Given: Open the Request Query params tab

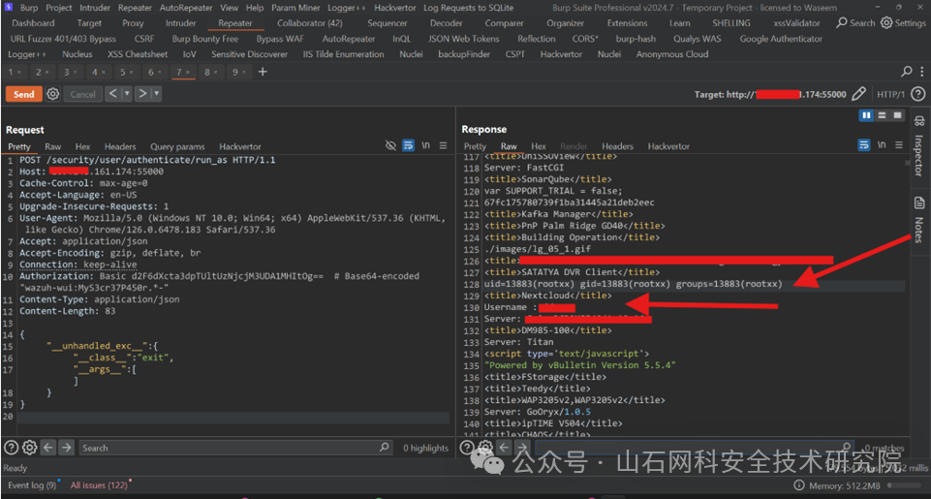Looking at the screenshot, I should tap(177, 146).
